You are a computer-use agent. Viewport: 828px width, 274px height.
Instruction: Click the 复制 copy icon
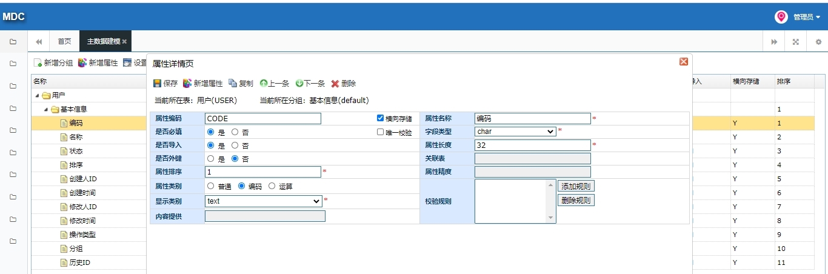(x=233, y=84)
